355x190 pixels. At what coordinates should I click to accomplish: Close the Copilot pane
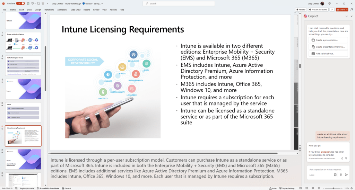click(x=352, y=16)
